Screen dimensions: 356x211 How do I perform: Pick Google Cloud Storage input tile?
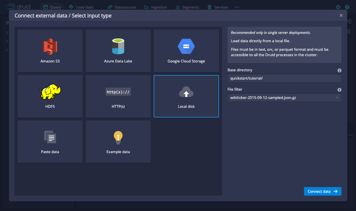pos(186,51)
